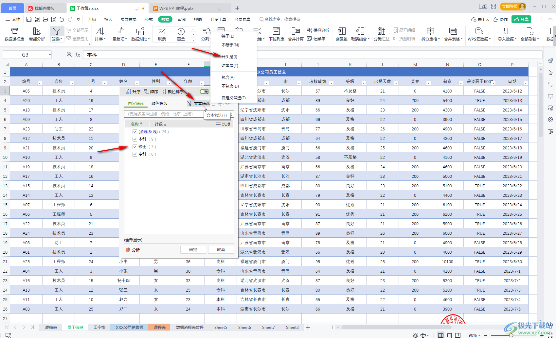Switch to 成绩表 sheet tab
The image size is (556, 338).
(51, 327)
